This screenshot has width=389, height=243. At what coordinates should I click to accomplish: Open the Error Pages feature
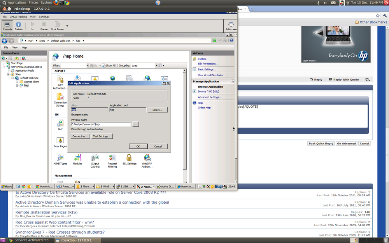[x=60, y=142]
